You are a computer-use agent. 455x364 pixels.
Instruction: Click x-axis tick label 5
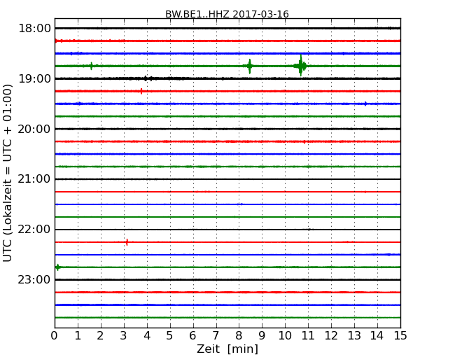[x=170, y=336]
